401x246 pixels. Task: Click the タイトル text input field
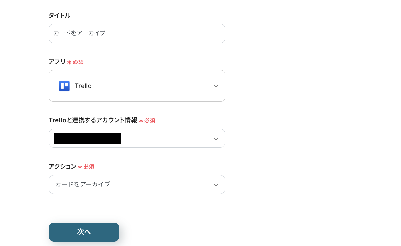[137, 33]
